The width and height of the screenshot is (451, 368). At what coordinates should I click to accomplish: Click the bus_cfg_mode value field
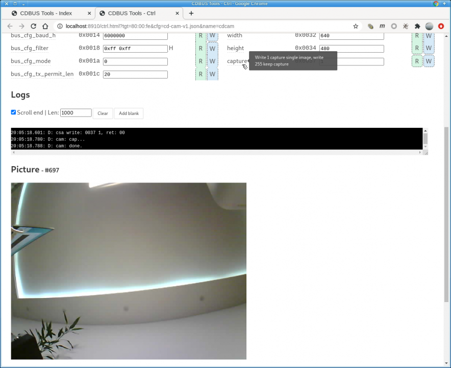[x=135, y=62]
